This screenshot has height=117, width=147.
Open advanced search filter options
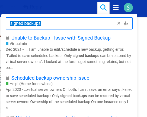click(x=126, y=23)
